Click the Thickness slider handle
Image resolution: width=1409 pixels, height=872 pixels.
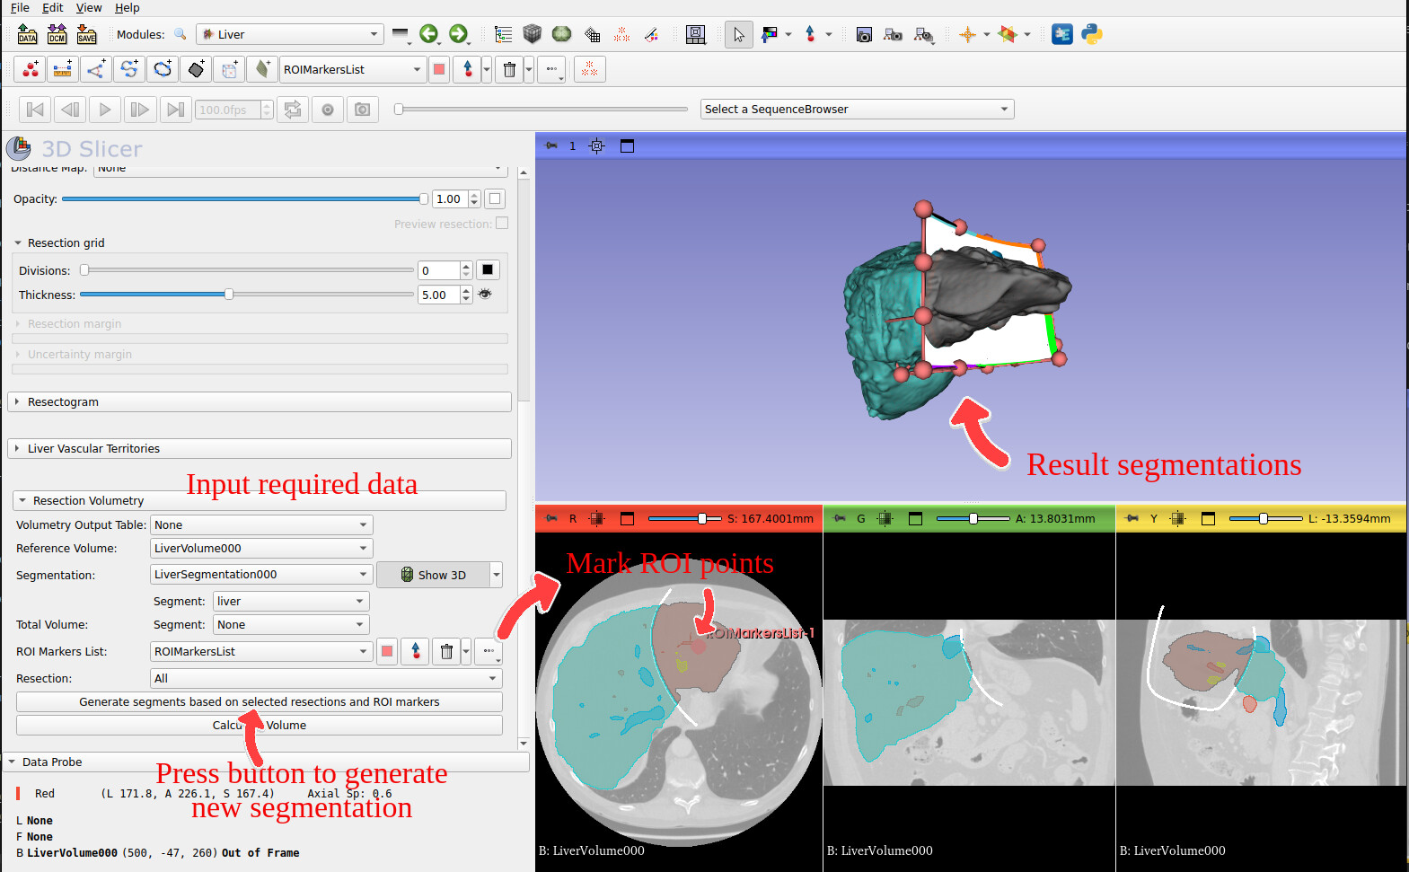229,294
